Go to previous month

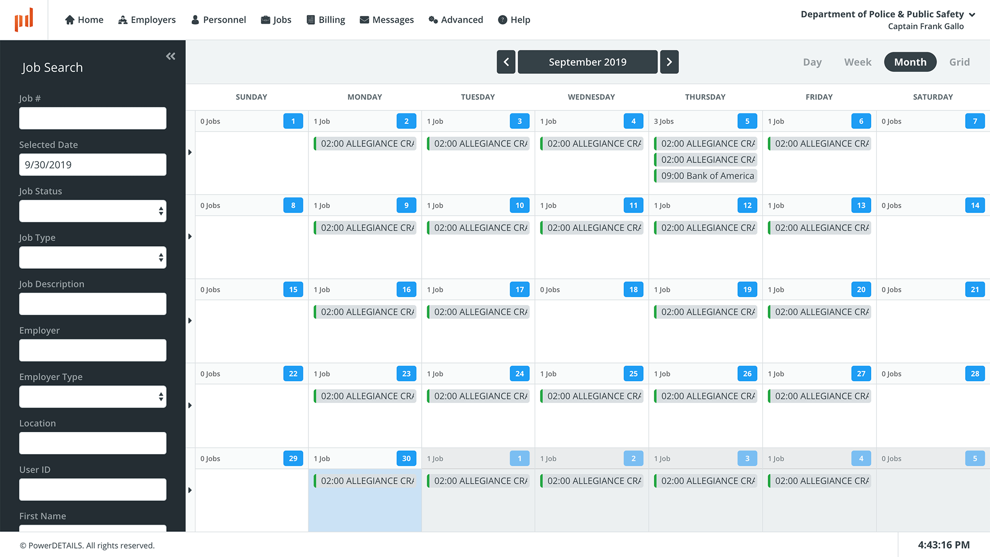[x=506, y=62]
